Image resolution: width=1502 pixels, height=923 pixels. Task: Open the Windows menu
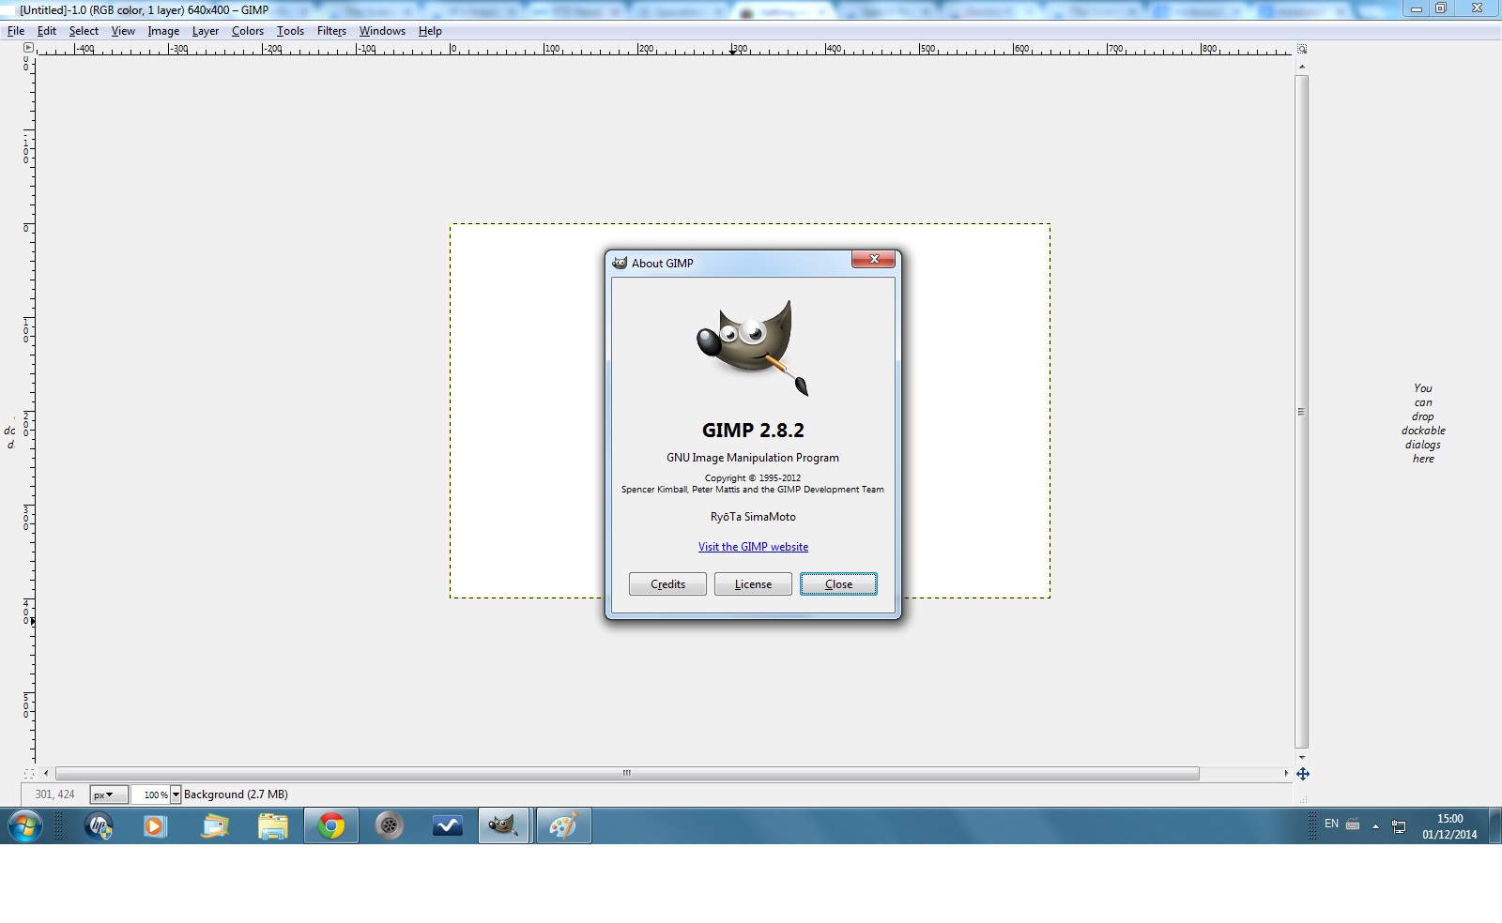point(382,31)
